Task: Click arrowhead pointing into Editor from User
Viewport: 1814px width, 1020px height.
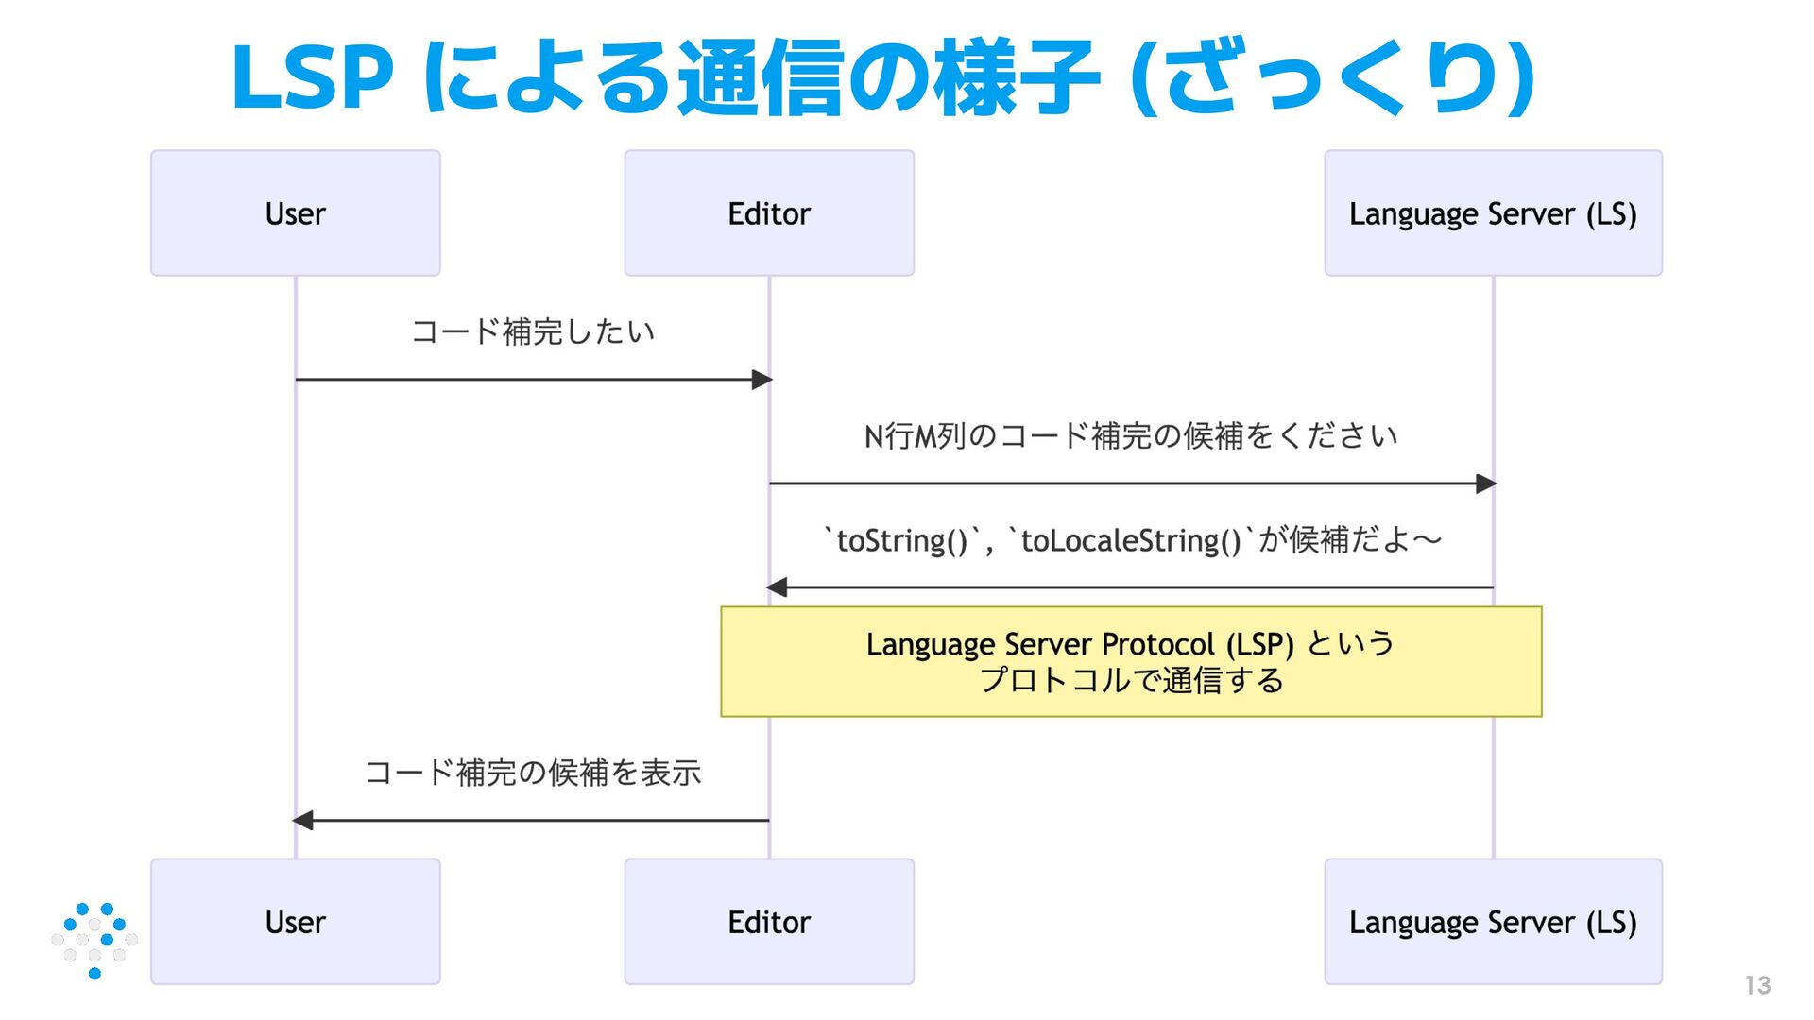Action: pos(762,380)
